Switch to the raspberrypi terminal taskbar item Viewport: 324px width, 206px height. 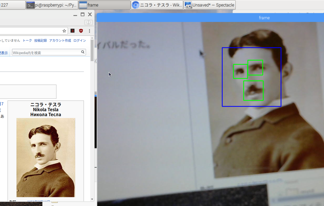[x=52, y=5]
